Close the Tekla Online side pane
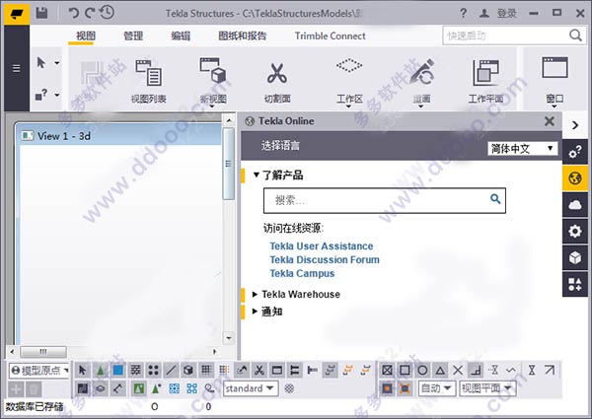This screenshot has height=419, width=592. 550,121
